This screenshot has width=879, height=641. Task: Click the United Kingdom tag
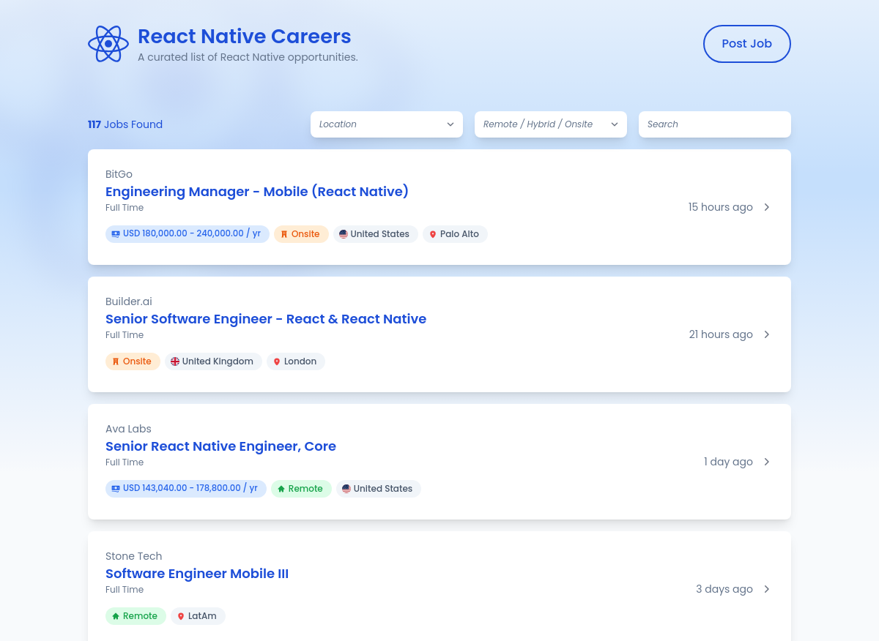pos(213,361)
